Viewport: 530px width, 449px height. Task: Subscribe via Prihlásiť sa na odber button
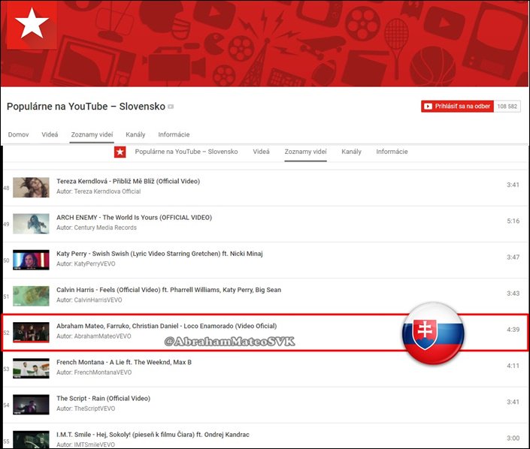point(457,107)
